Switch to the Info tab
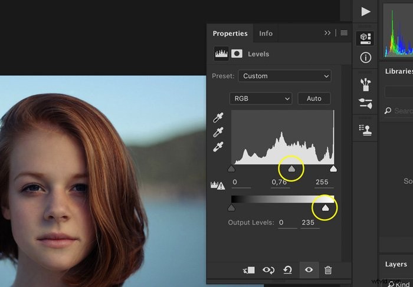Image resolution: width=413 pixels, height=287 pixels. click(x=265, y=34)
